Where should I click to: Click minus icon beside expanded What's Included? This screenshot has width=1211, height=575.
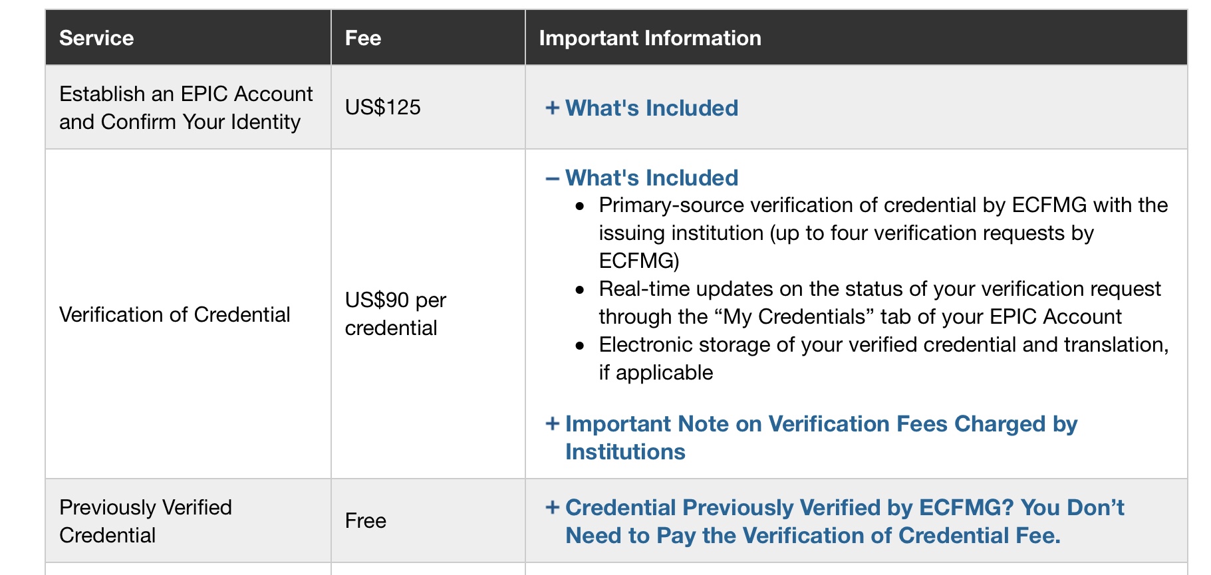(x=552, y=178)
